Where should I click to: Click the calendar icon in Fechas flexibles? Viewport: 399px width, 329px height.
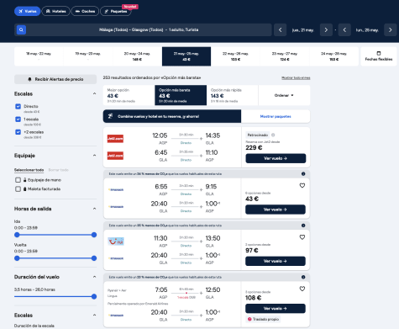379,53
